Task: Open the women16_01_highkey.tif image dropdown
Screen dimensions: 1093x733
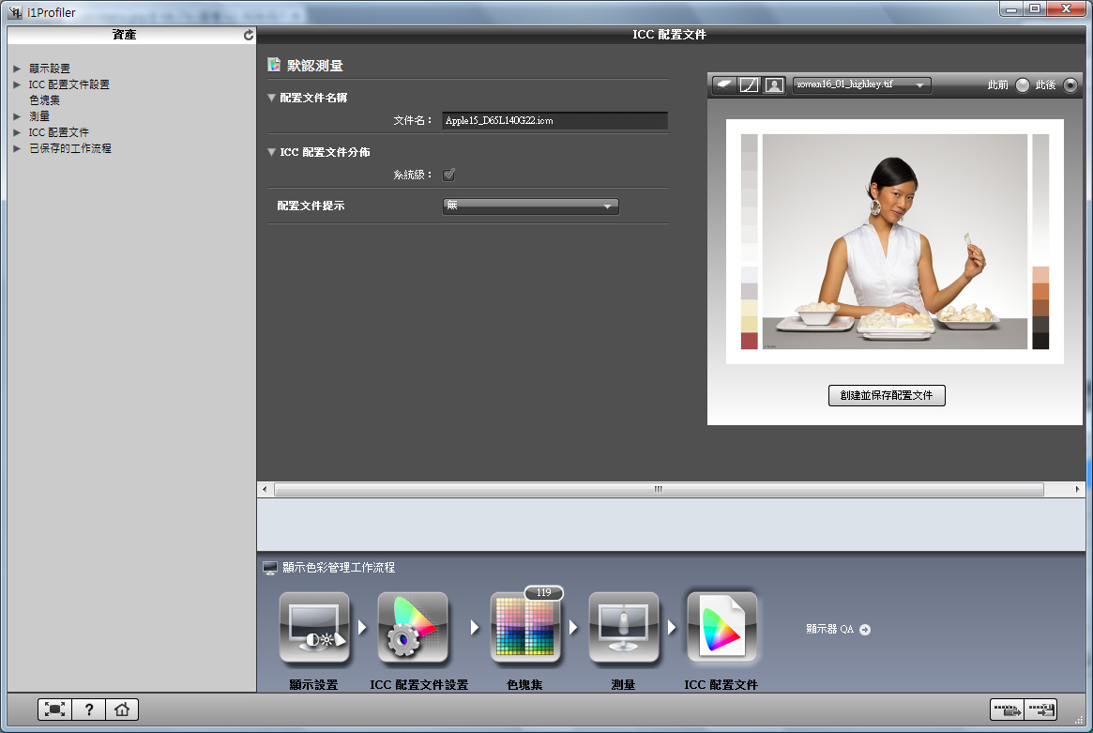Action: coord(861,84)
